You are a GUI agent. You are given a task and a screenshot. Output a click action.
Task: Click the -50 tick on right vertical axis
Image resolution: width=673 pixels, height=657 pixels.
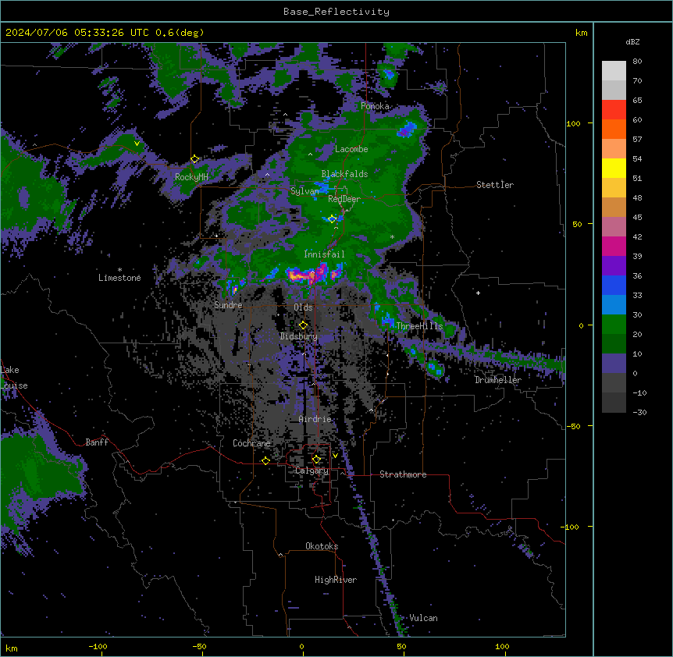574,426
